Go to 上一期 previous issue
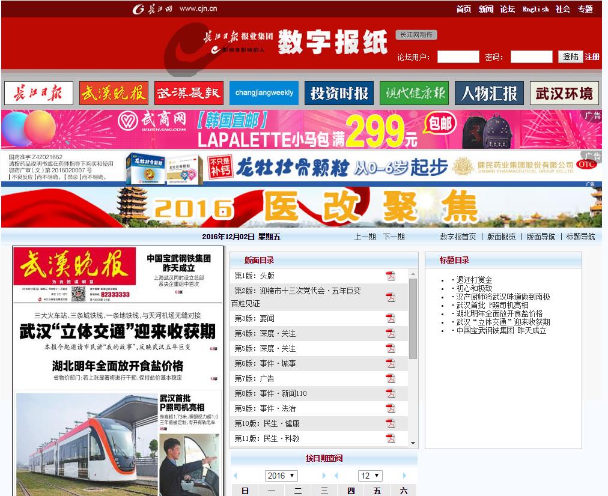Viewport: 608px width, 496px height. point(365,237)
